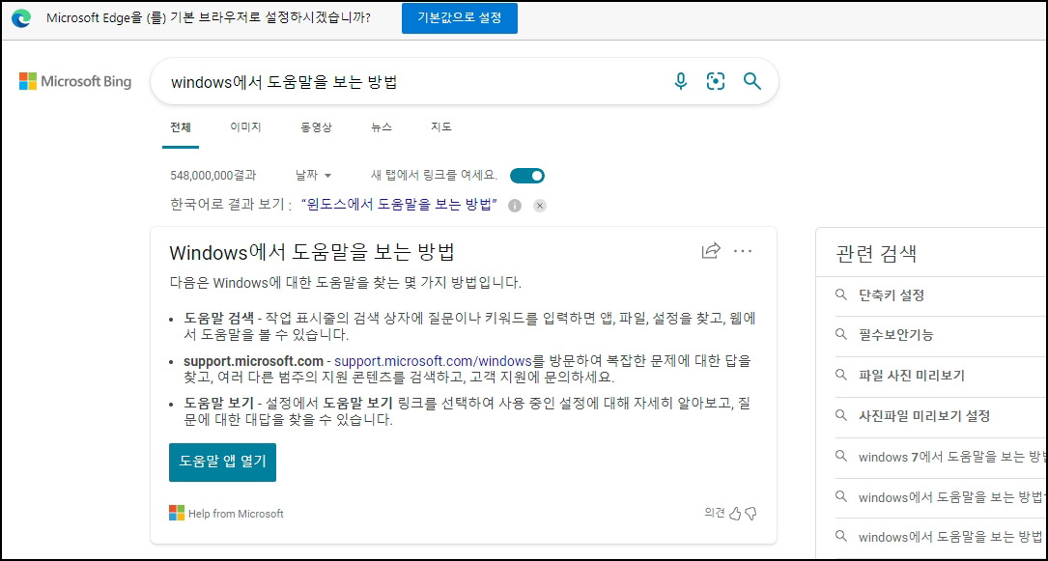Click info icon beside Korean results suggestion
1048x561 pixels.
[515, 205]
